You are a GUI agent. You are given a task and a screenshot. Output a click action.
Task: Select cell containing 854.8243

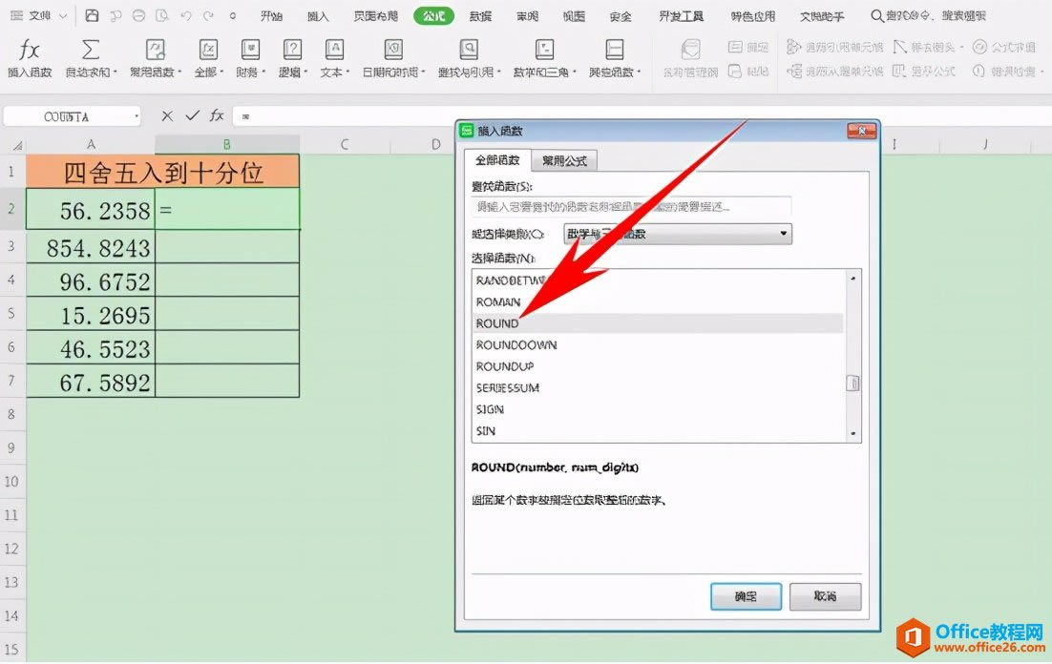91,248
